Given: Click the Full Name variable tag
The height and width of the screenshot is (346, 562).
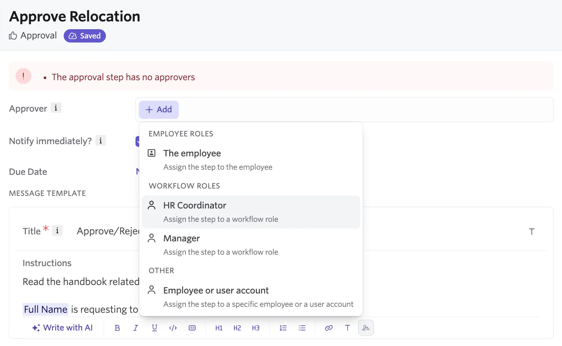Looking at the screenshot, I should (46, 309).
